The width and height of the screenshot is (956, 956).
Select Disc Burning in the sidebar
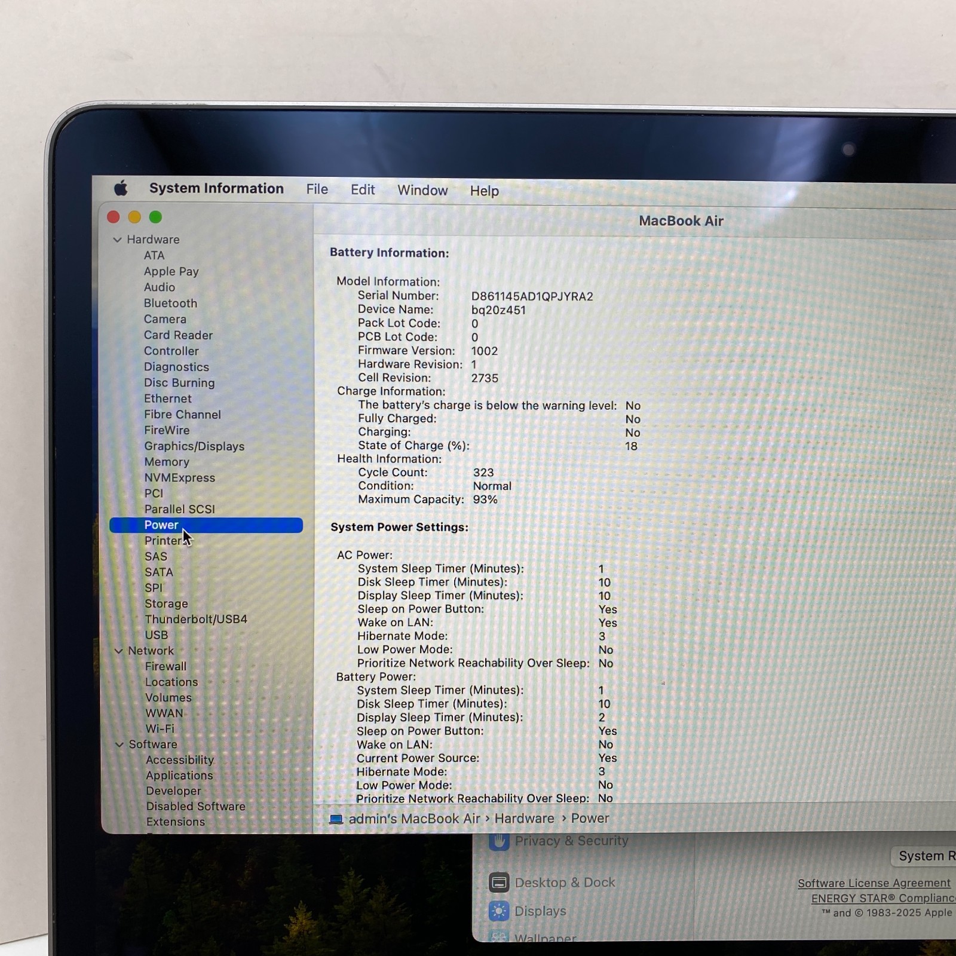(x=179, y=382)
